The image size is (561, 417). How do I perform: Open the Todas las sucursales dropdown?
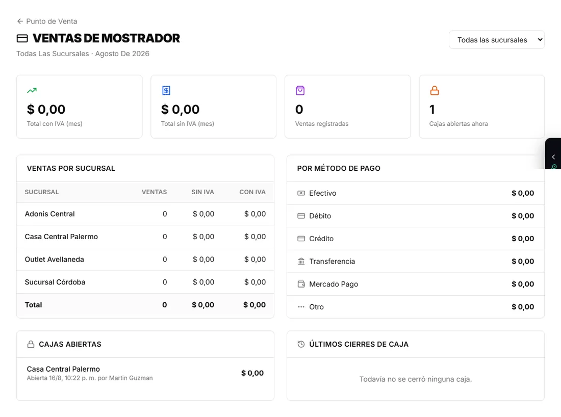497,40
